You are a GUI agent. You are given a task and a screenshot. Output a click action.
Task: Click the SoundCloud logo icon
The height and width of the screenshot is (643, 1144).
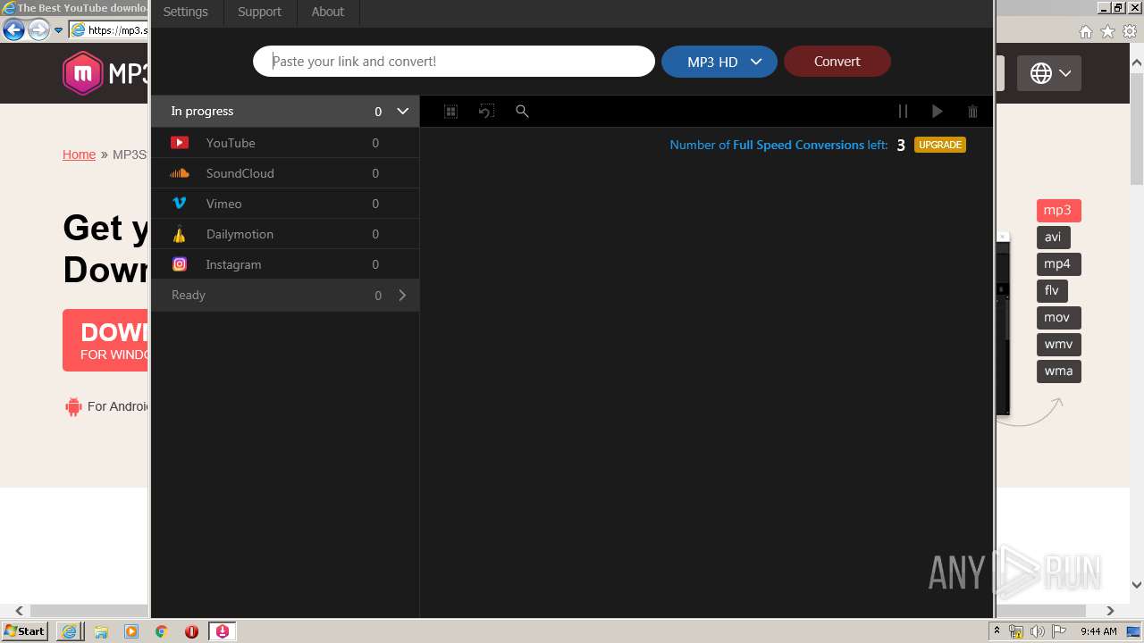(x=180, y=173)
